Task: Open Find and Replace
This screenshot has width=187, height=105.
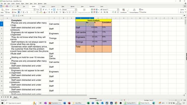Action: point(134,11)
